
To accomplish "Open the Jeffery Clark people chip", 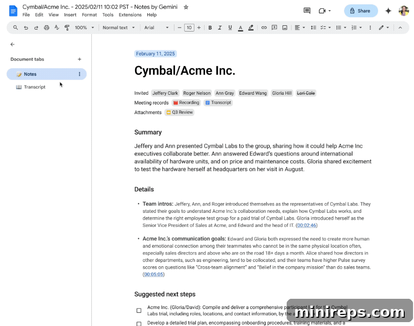I will coord(165,93).
